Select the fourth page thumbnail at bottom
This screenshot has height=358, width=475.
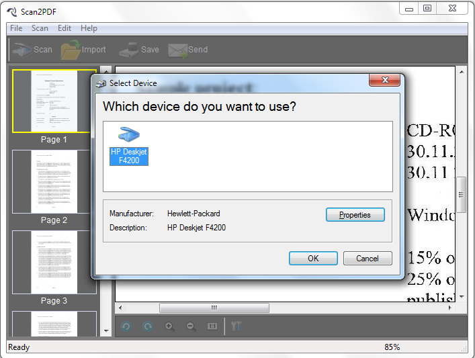click(x=54, y=324)
